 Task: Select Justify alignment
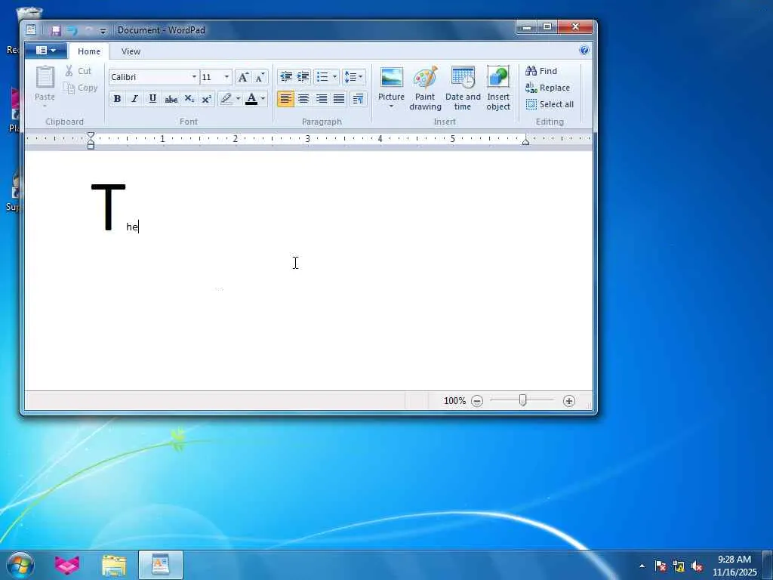[339, 99]
